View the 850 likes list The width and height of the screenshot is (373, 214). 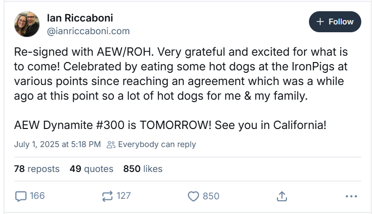[x=143, y=169]
